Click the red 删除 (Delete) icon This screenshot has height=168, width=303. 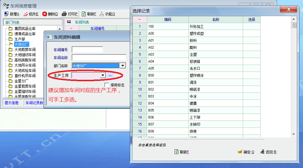pyautogui.click(x=44, y=14)
